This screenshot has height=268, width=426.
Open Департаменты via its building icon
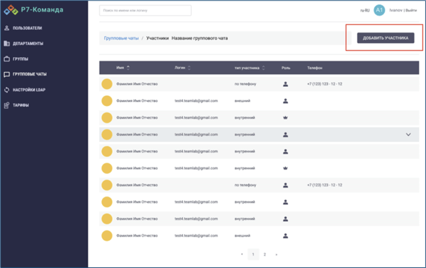pyautogui.click(x=7, y=44)
